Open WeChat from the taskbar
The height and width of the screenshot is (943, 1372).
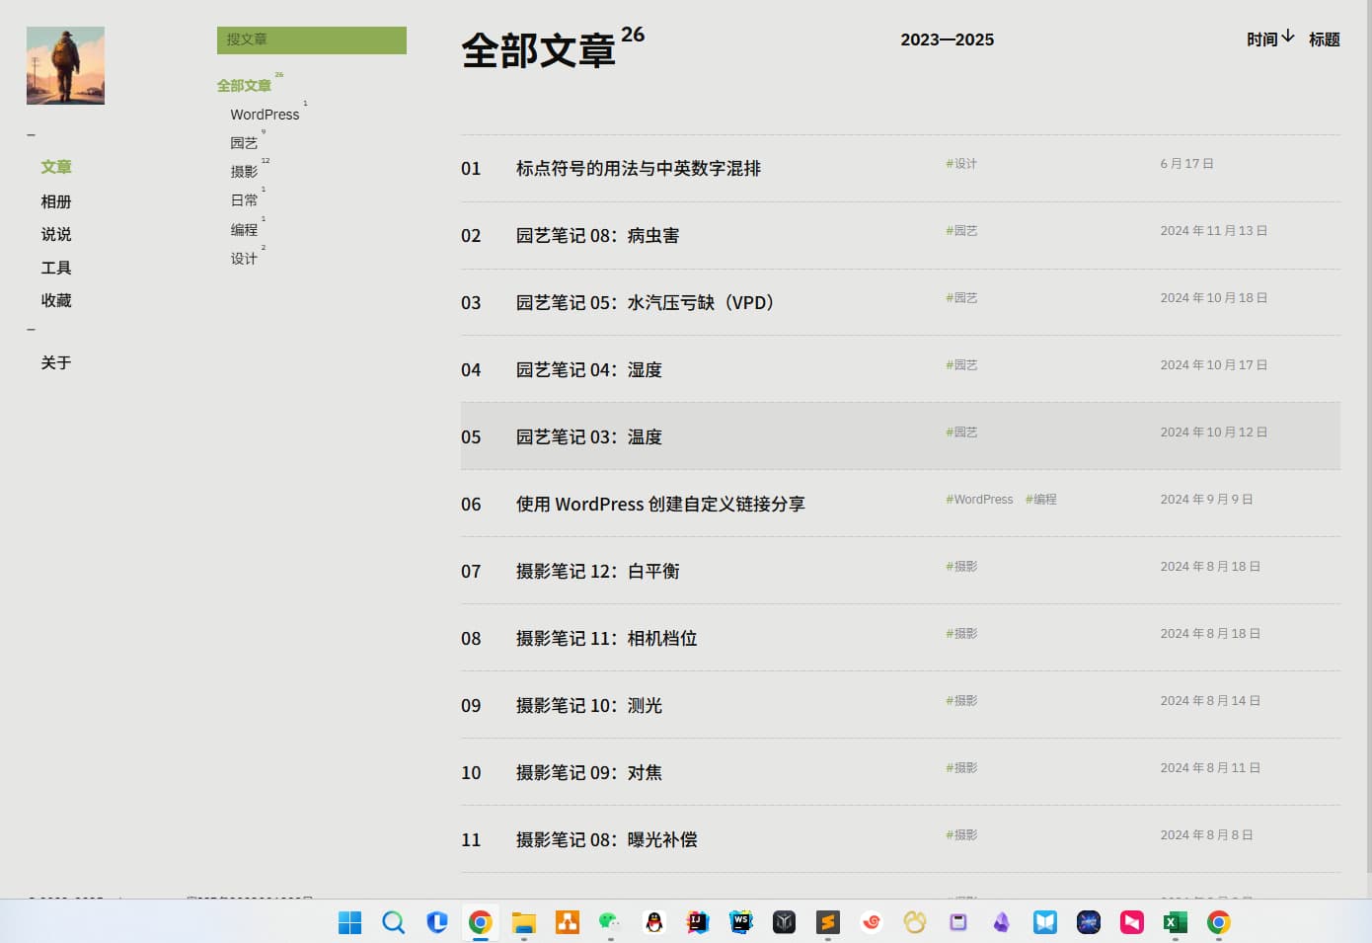click(609, 922)
